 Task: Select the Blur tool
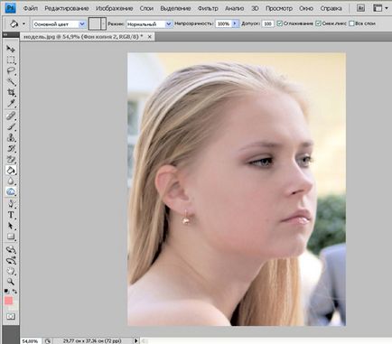[11, 181]
